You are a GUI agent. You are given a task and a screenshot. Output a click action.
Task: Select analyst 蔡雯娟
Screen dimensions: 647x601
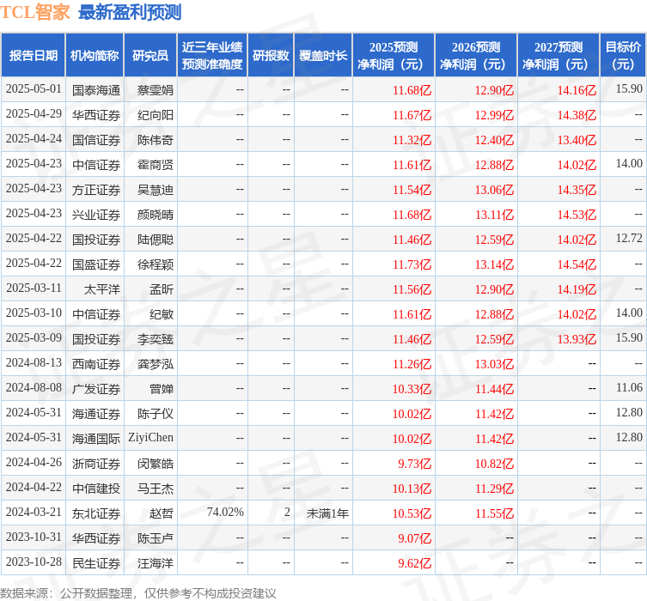[156, 90]
